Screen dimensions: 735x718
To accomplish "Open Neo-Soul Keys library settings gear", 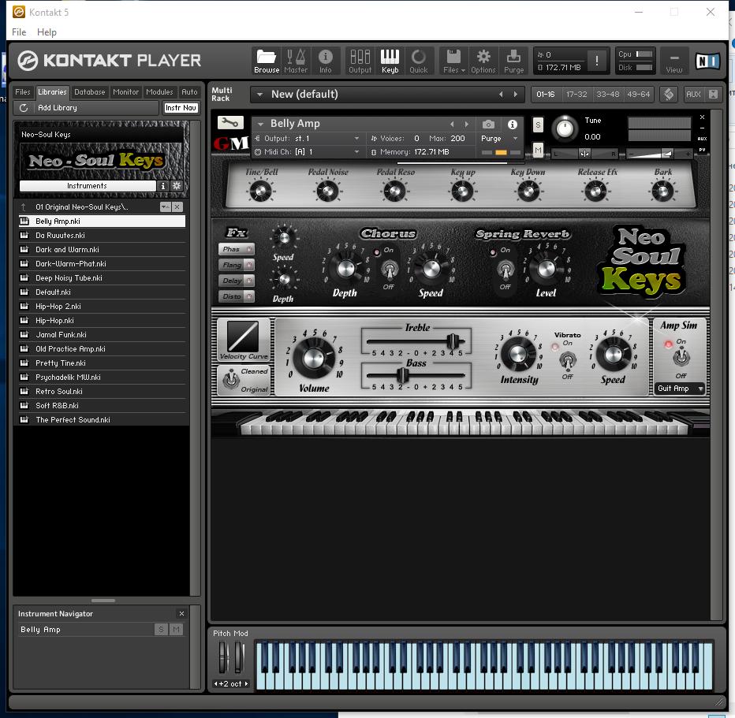I will pos(177,186).
